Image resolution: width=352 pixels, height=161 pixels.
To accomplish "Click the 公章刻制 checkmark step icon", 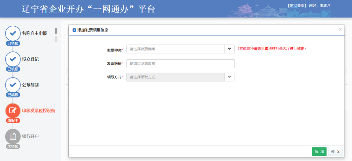I will [13, 85].
